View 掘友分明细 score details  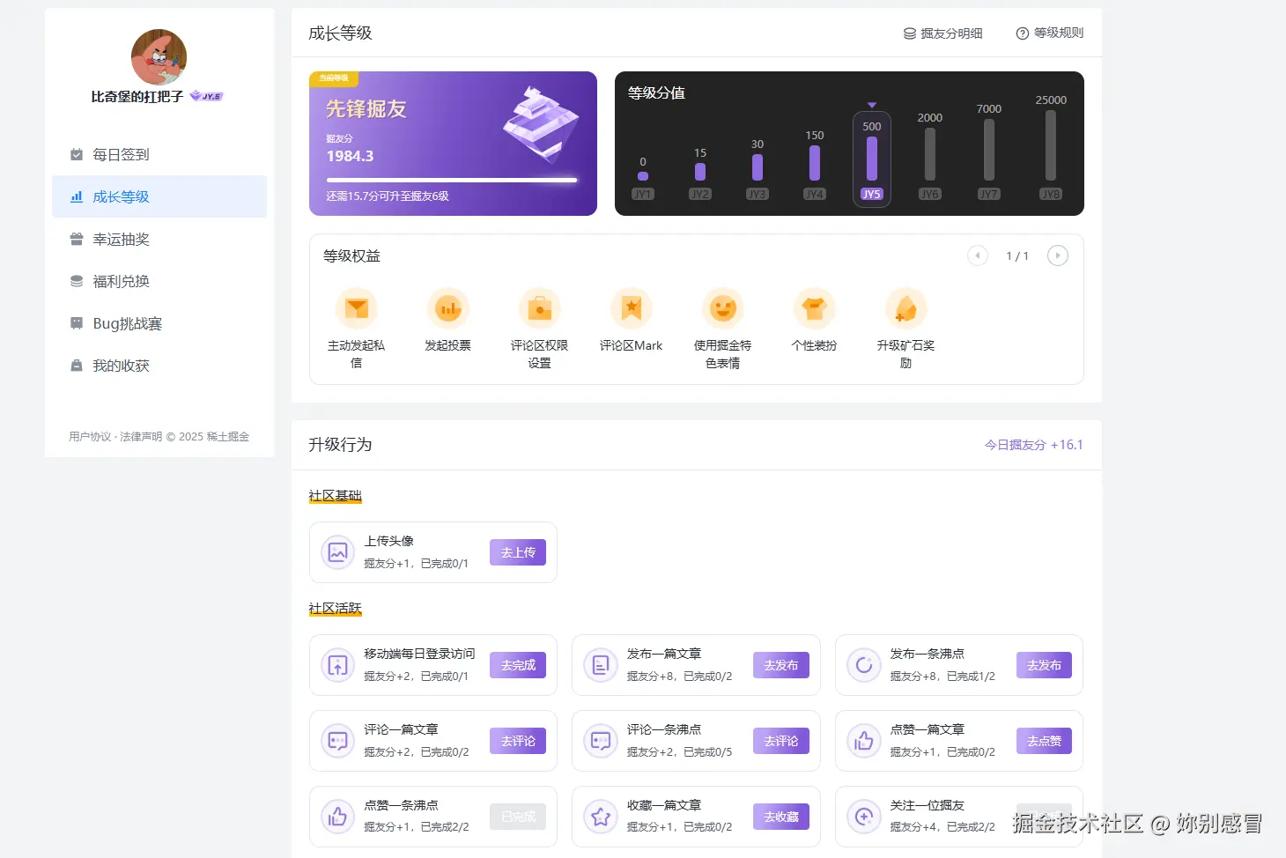(x=943, y=33)
